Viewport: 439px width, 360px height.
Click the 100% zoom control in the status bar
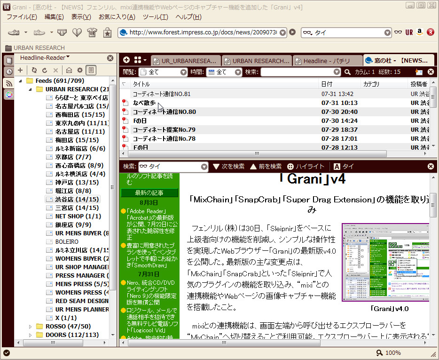pyautogui.click(x=388, y=352)
